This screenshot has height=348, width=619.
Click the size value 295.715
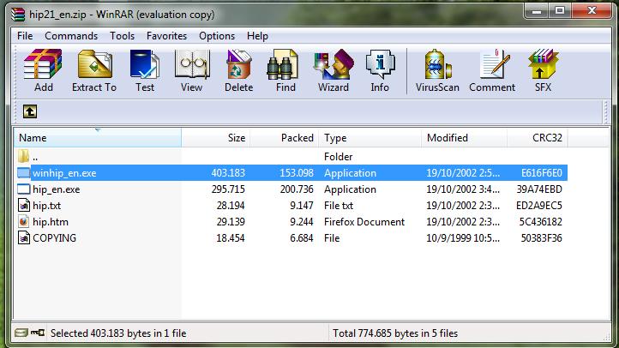228,189
